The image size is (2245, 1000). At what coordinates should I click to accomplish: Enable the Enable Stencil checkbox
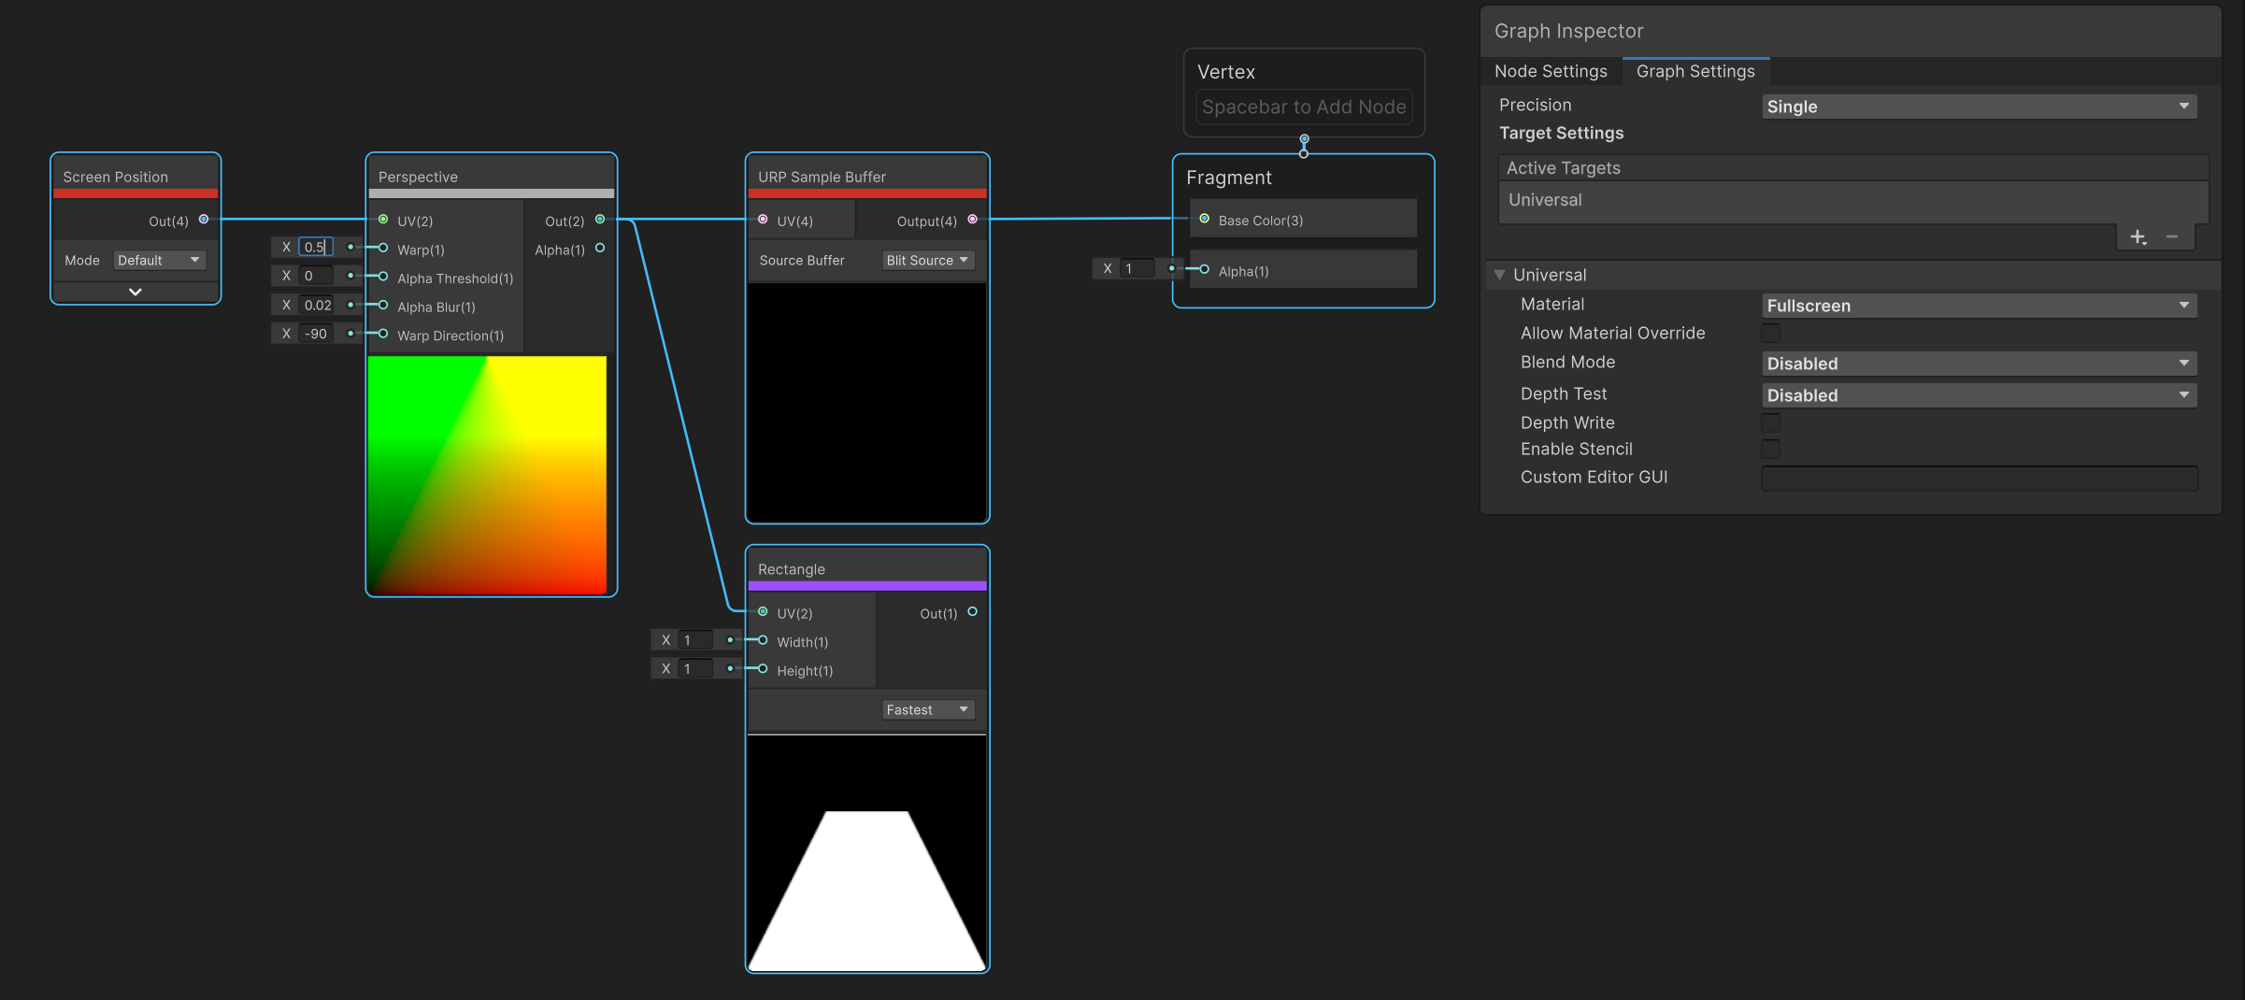point(1771,449)
